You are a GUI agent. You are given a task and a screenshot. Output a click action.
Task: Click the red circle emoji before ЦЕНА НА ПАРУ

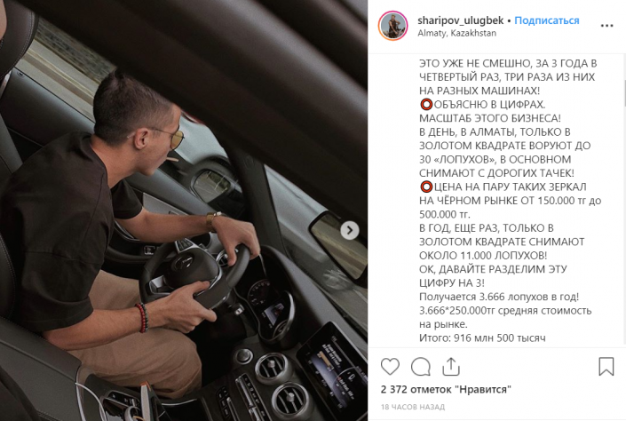pyautogui.click(x=426, y=187)
